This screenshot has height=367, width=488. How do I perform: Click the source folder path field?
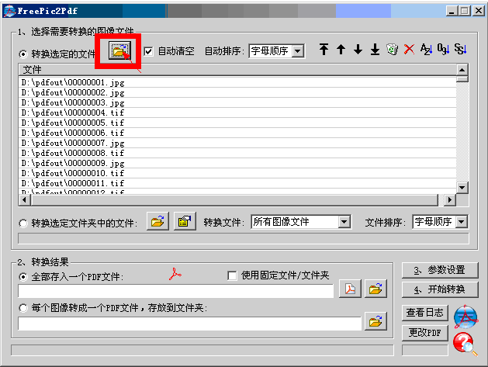pos(244,238)
